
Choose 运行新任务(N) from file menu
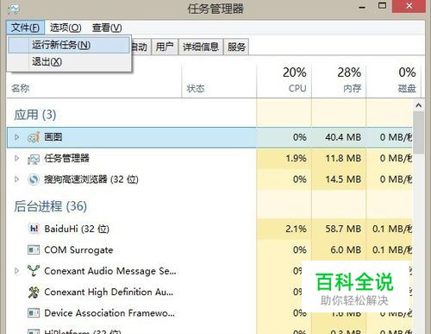(x=69, y=45)
